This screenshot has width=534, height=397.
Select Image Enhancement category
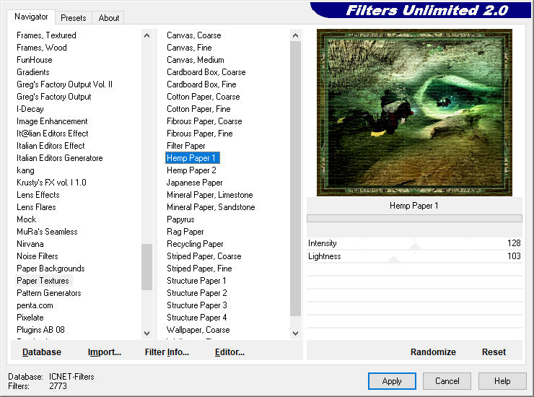pos(52,121)
